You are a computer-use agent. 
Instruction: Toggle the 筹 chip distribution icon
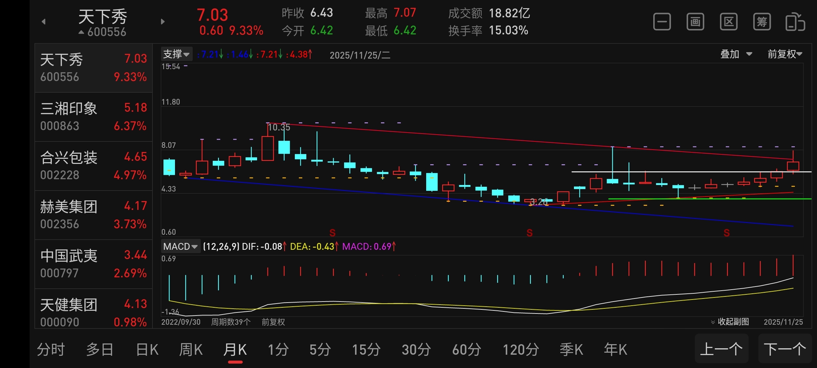[762, 22]
